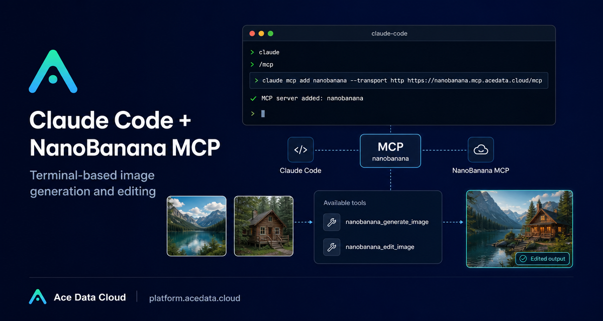Open the platform.acedata.cloud link

[194, 298]
